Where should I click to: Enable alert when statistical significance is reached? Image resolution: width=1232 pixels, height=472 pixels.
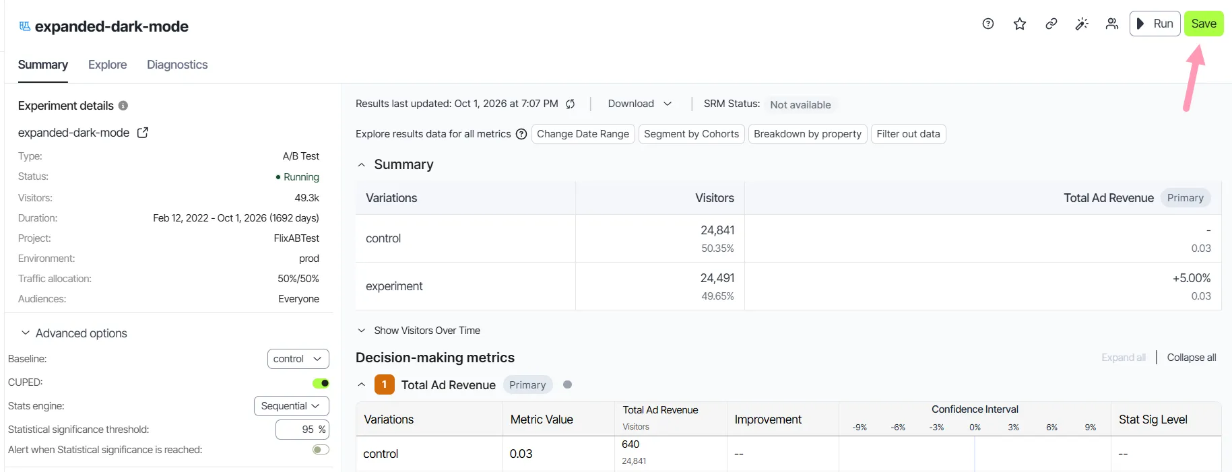tap(321, 450)
